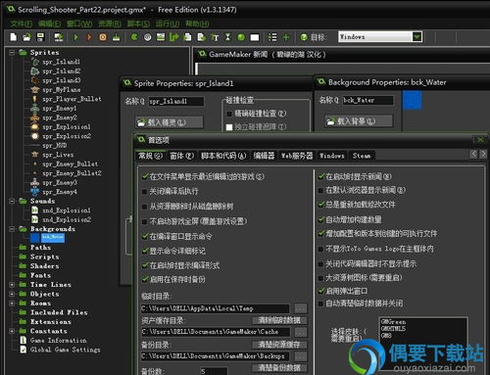Open the 运行 menu
Screen dimensions: 490x375
point(168,23)
